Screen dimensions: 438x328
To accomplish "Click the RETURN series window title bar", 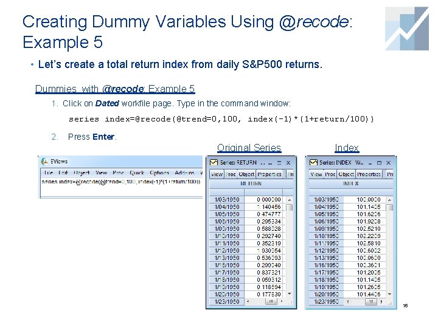I will click(251, 163).
